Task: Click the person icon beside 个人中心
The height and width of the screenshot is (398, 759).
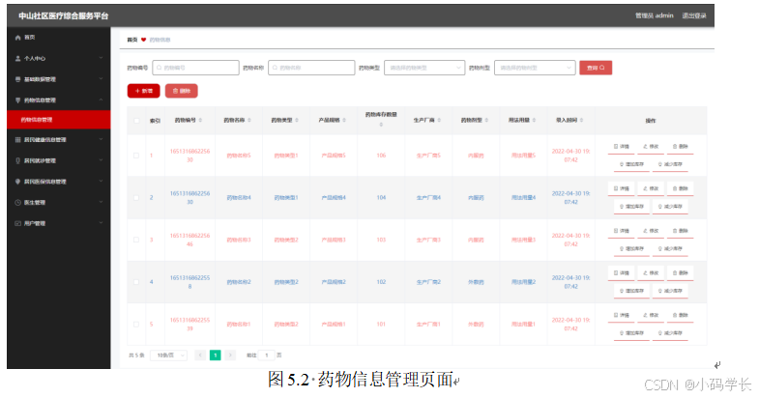Action: [x=18, y=59]
